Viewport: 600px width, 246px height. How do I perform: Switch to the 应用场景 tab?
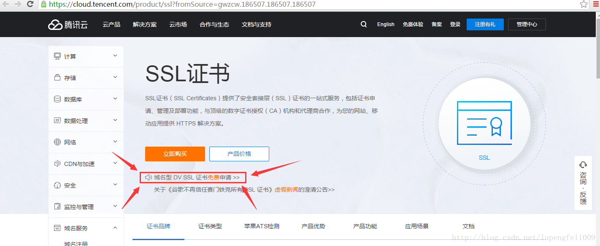pyautogui.click(x=417, y=226)
